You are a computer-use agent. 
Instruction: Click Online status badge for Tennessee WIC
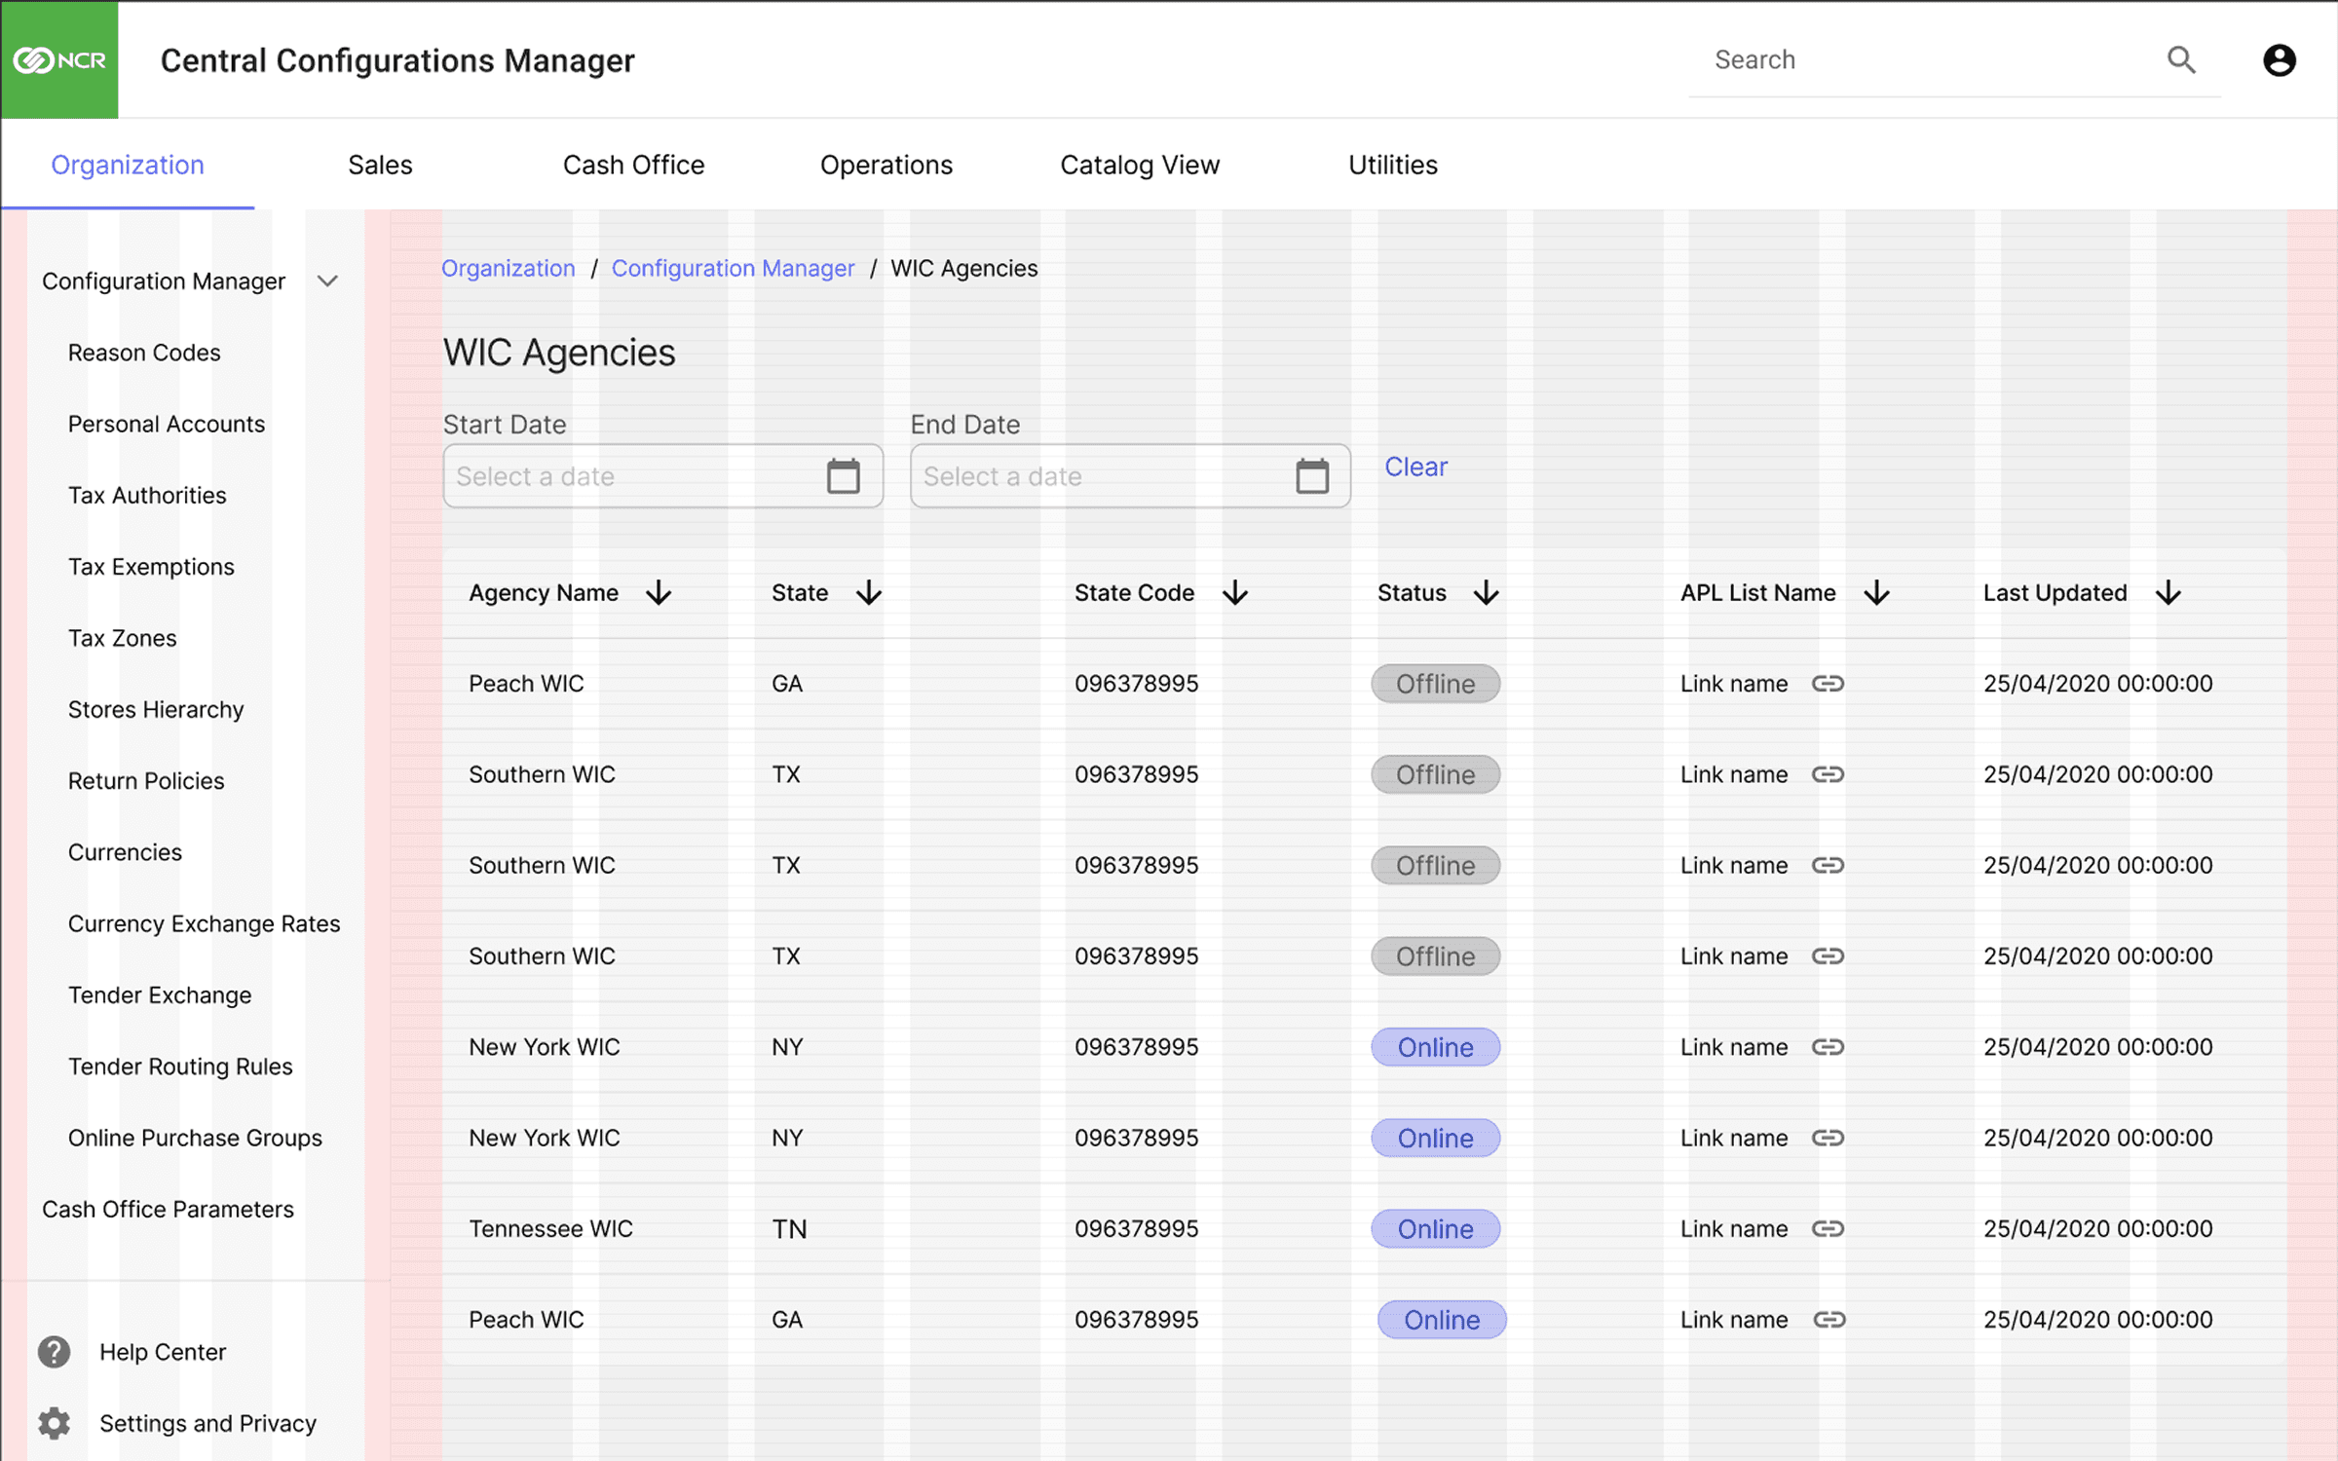pos(1435,1229)
